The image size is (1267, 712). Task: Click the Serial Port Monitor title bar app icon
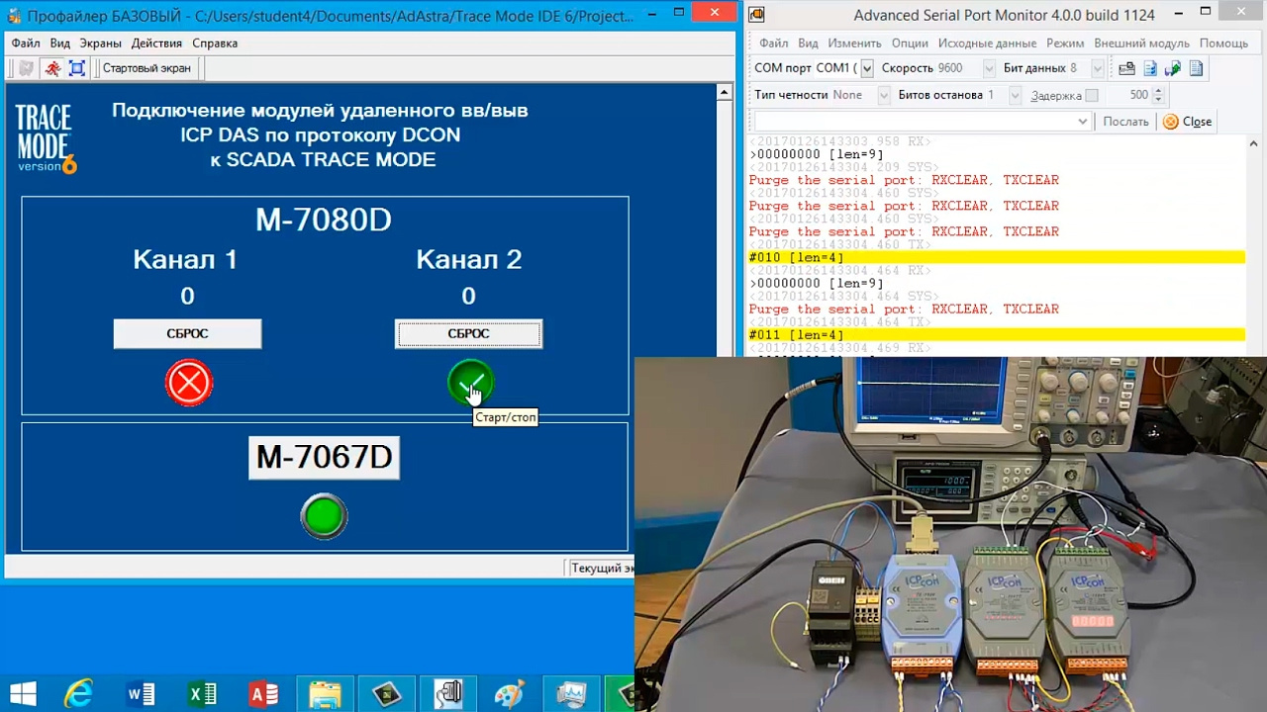pyautogui.click(x=756, y=15)
